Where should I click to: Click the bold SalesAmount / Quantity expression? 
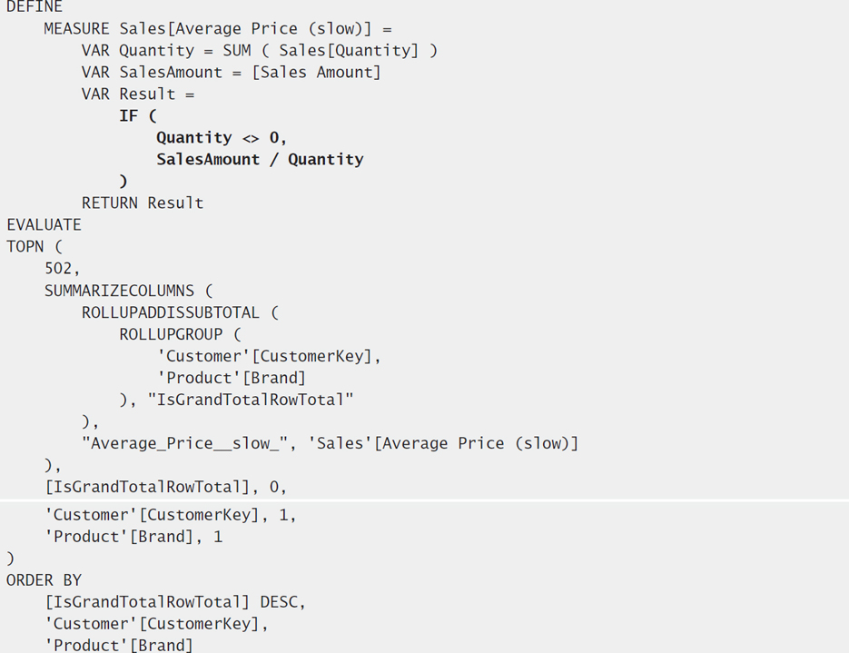click(260, 160)
